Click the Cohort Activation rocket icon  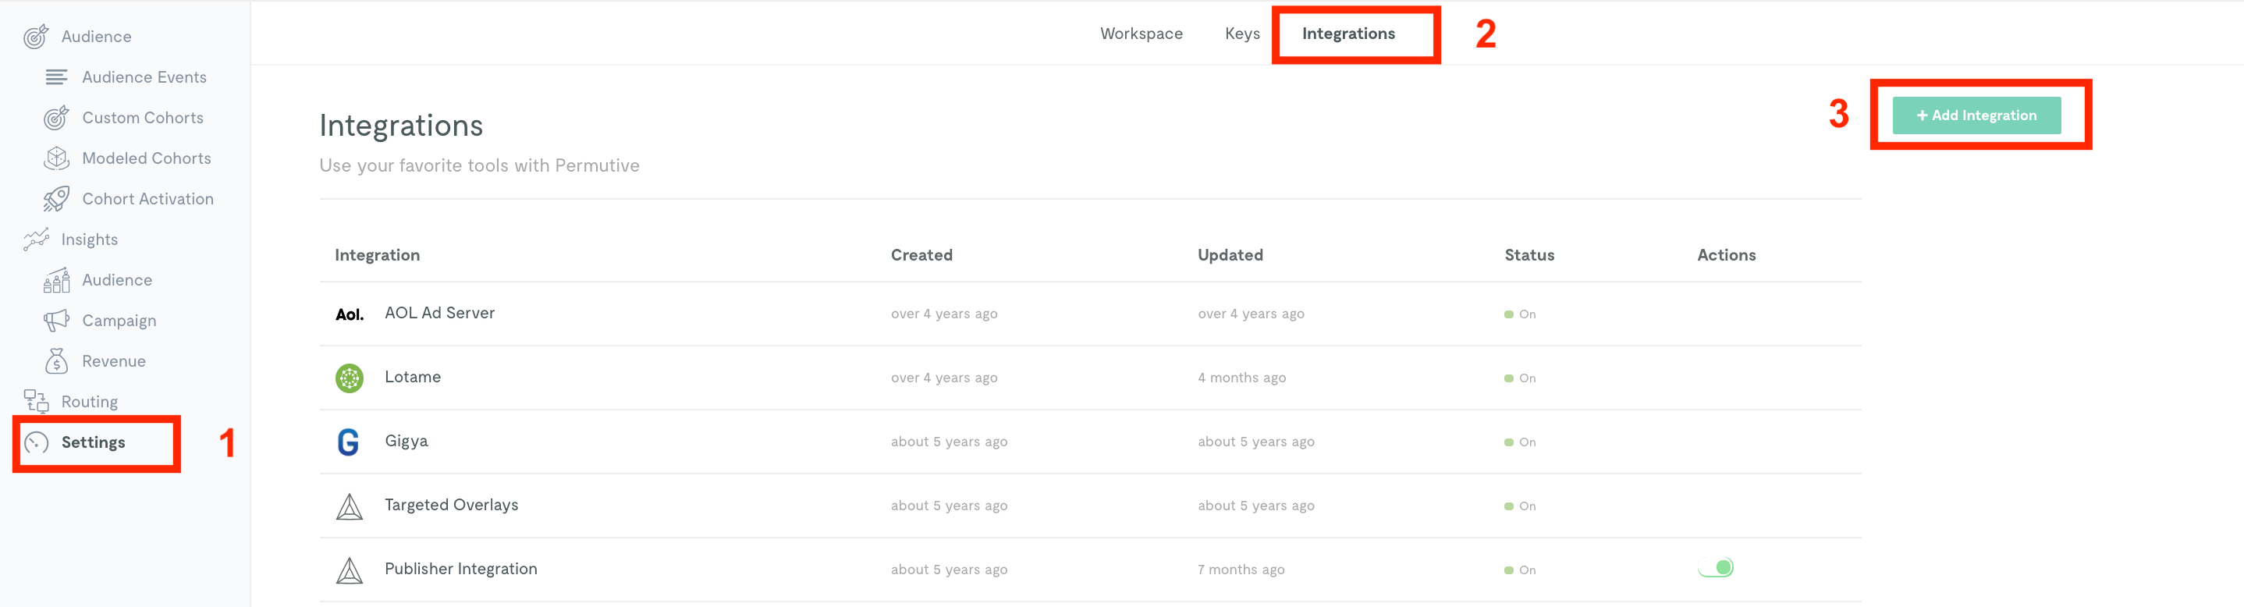pyautogui.click(x=57, y=198)
